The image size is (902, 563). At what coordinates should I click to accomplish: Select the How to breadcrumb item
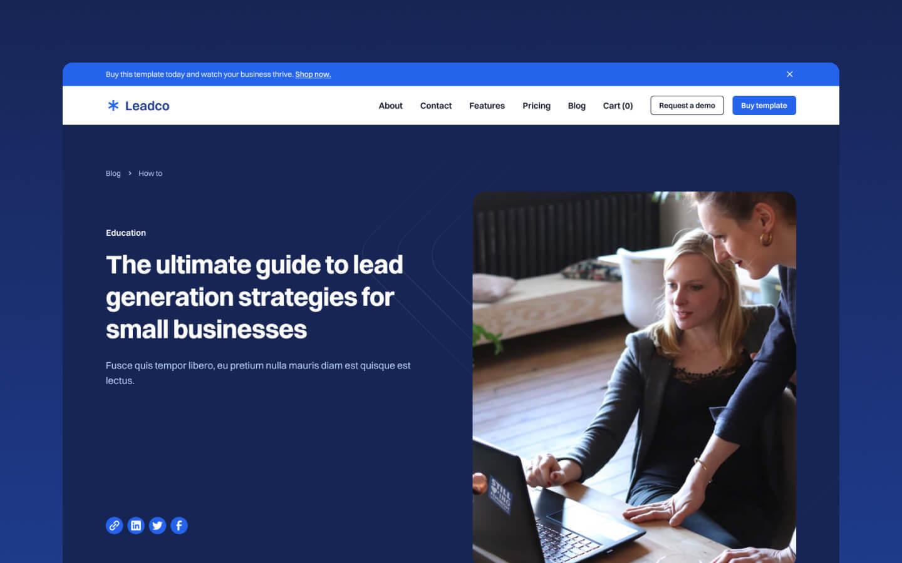150,173
